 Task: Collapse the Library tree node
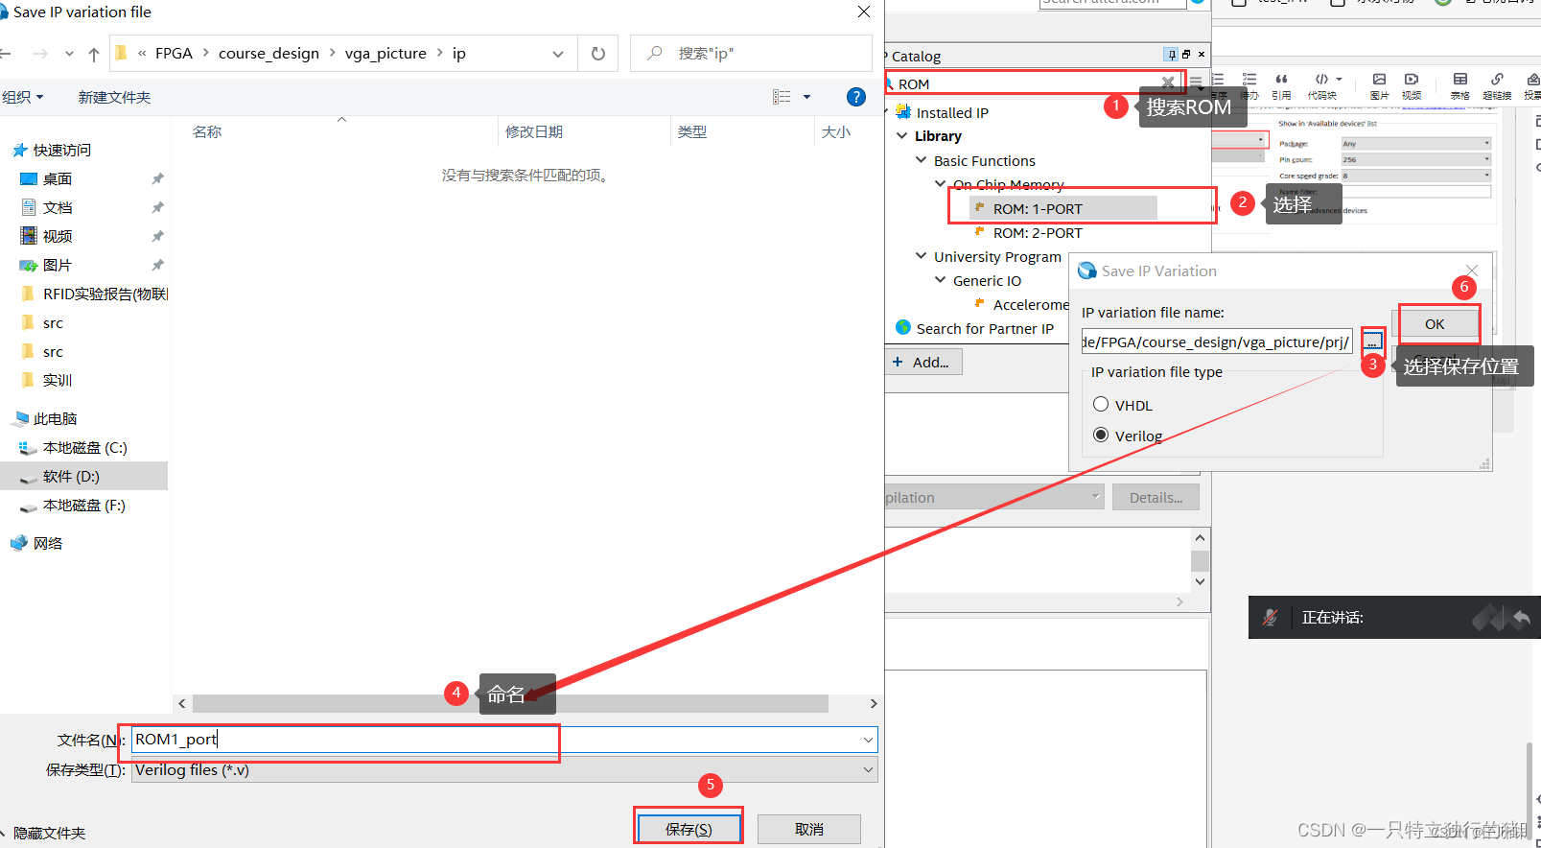[901, 135]
